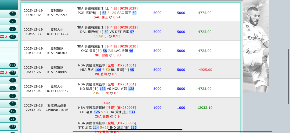Click the pick OKC 雷霆 @ 0.93

pyautogui.click(x=107, y=55)
